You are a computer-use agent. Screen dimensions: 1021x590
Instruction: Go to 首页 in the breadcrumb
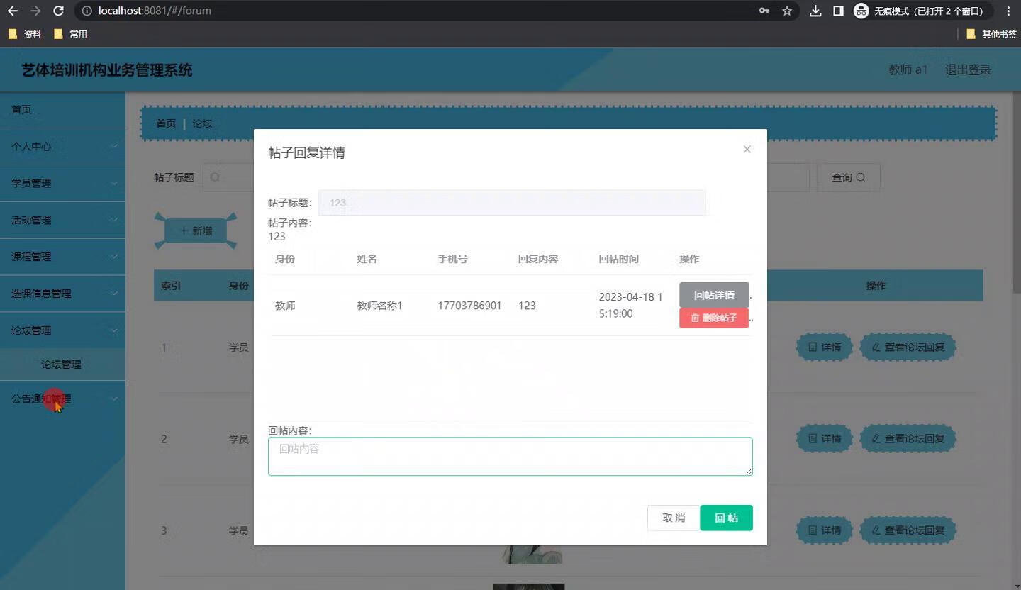pyautogui.click(x=166, y=123)
